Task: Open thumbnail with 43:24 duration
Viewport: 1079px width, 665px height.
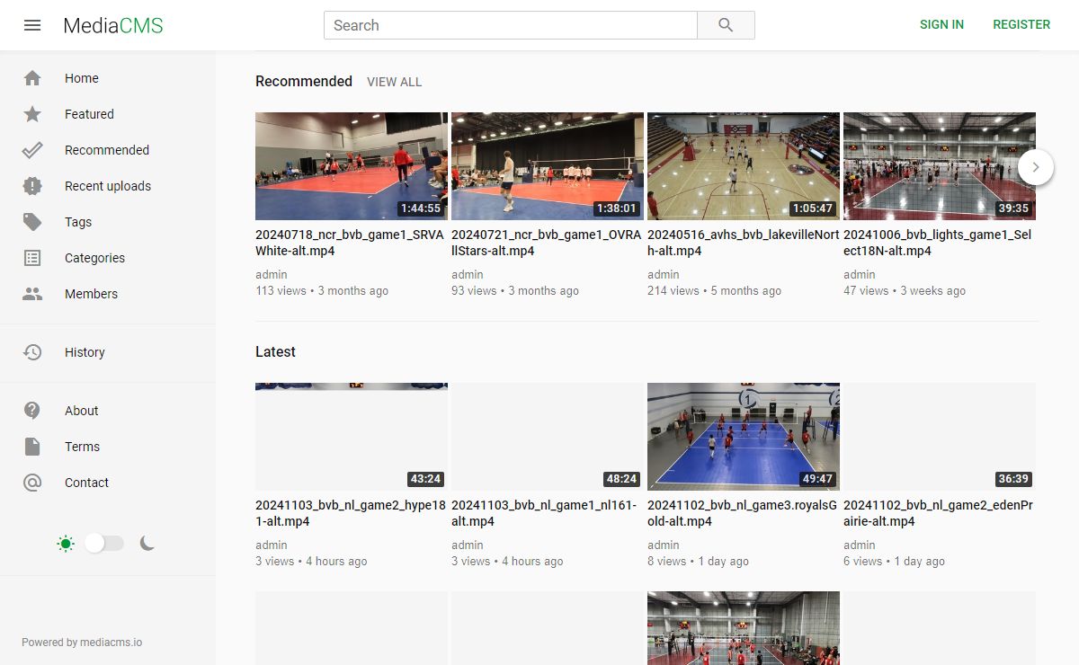Action: (352, 437)
